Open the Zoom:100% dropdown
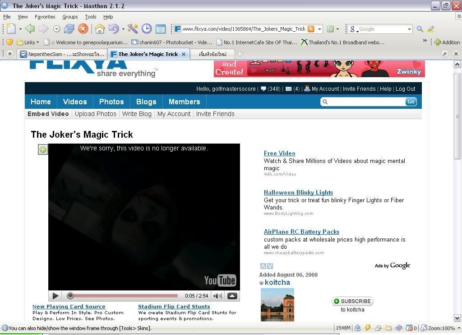The width and height of the screenshot is (462, 335). [459, 328]
